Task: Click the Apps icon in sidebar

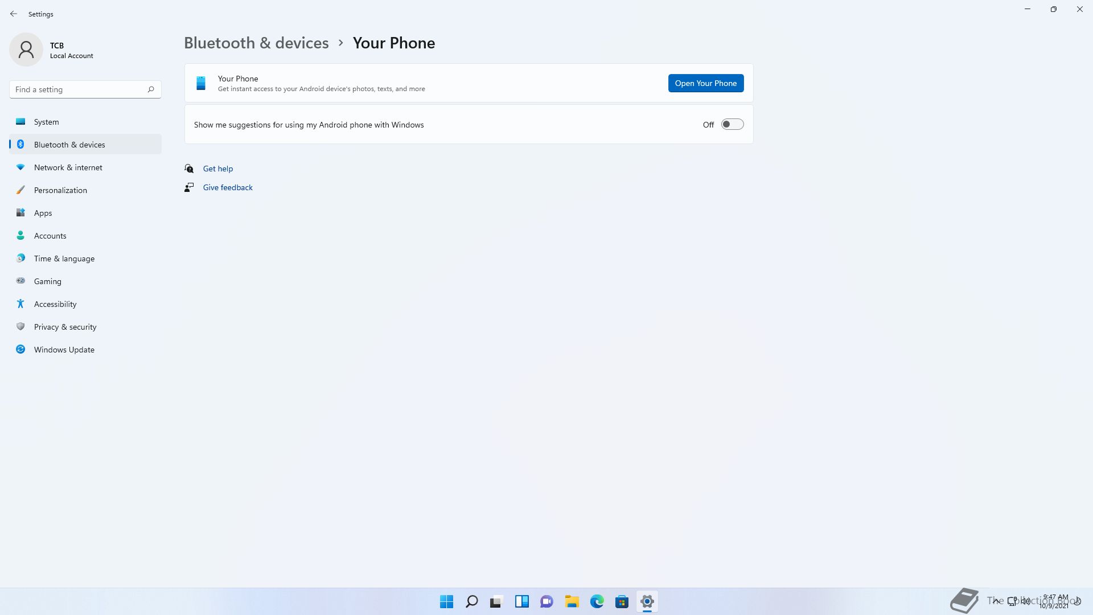Action: (20, 213)
